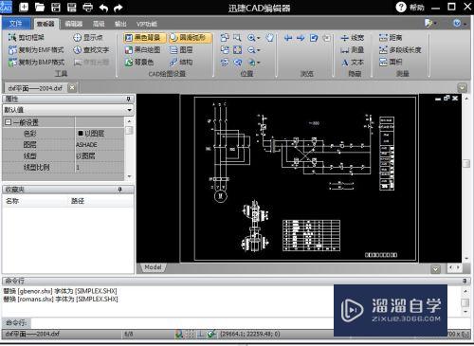Viewport: 474px width, 346px height.
Task: Toggle hiding 线宽 line width
Action: click(x=353, y=38)
